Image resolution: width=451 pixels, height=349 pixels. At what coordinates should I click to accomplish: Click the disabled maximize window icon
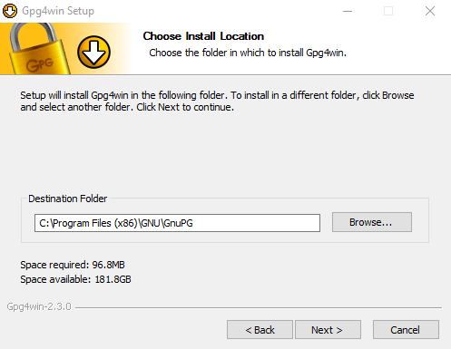point(388,11)
